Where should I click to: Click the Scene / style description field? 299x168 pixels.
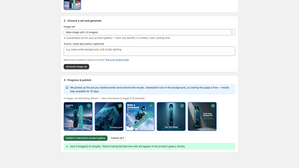click(x=149, y=51)
